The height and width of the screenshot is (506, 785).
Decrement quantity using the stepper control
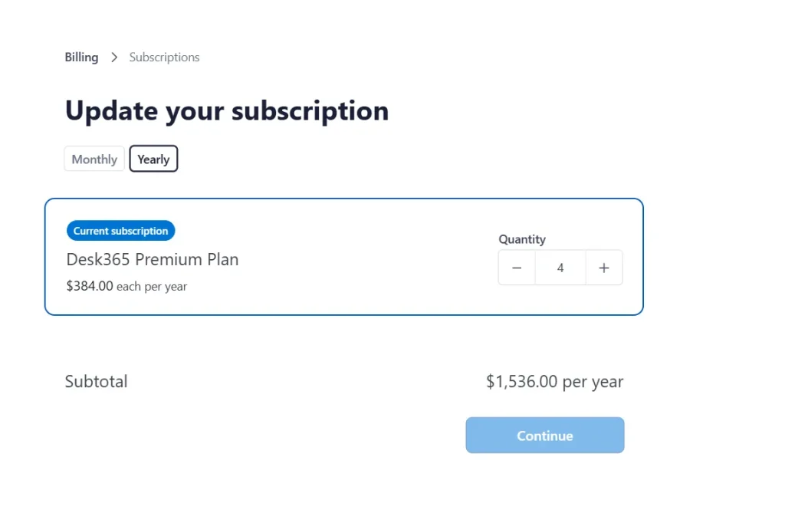click(517, 267)
